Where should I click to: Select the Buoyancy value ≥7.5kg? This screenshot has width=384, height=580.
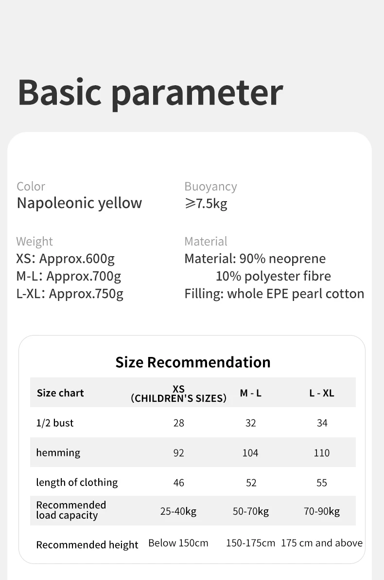click(x=206, y=204)
